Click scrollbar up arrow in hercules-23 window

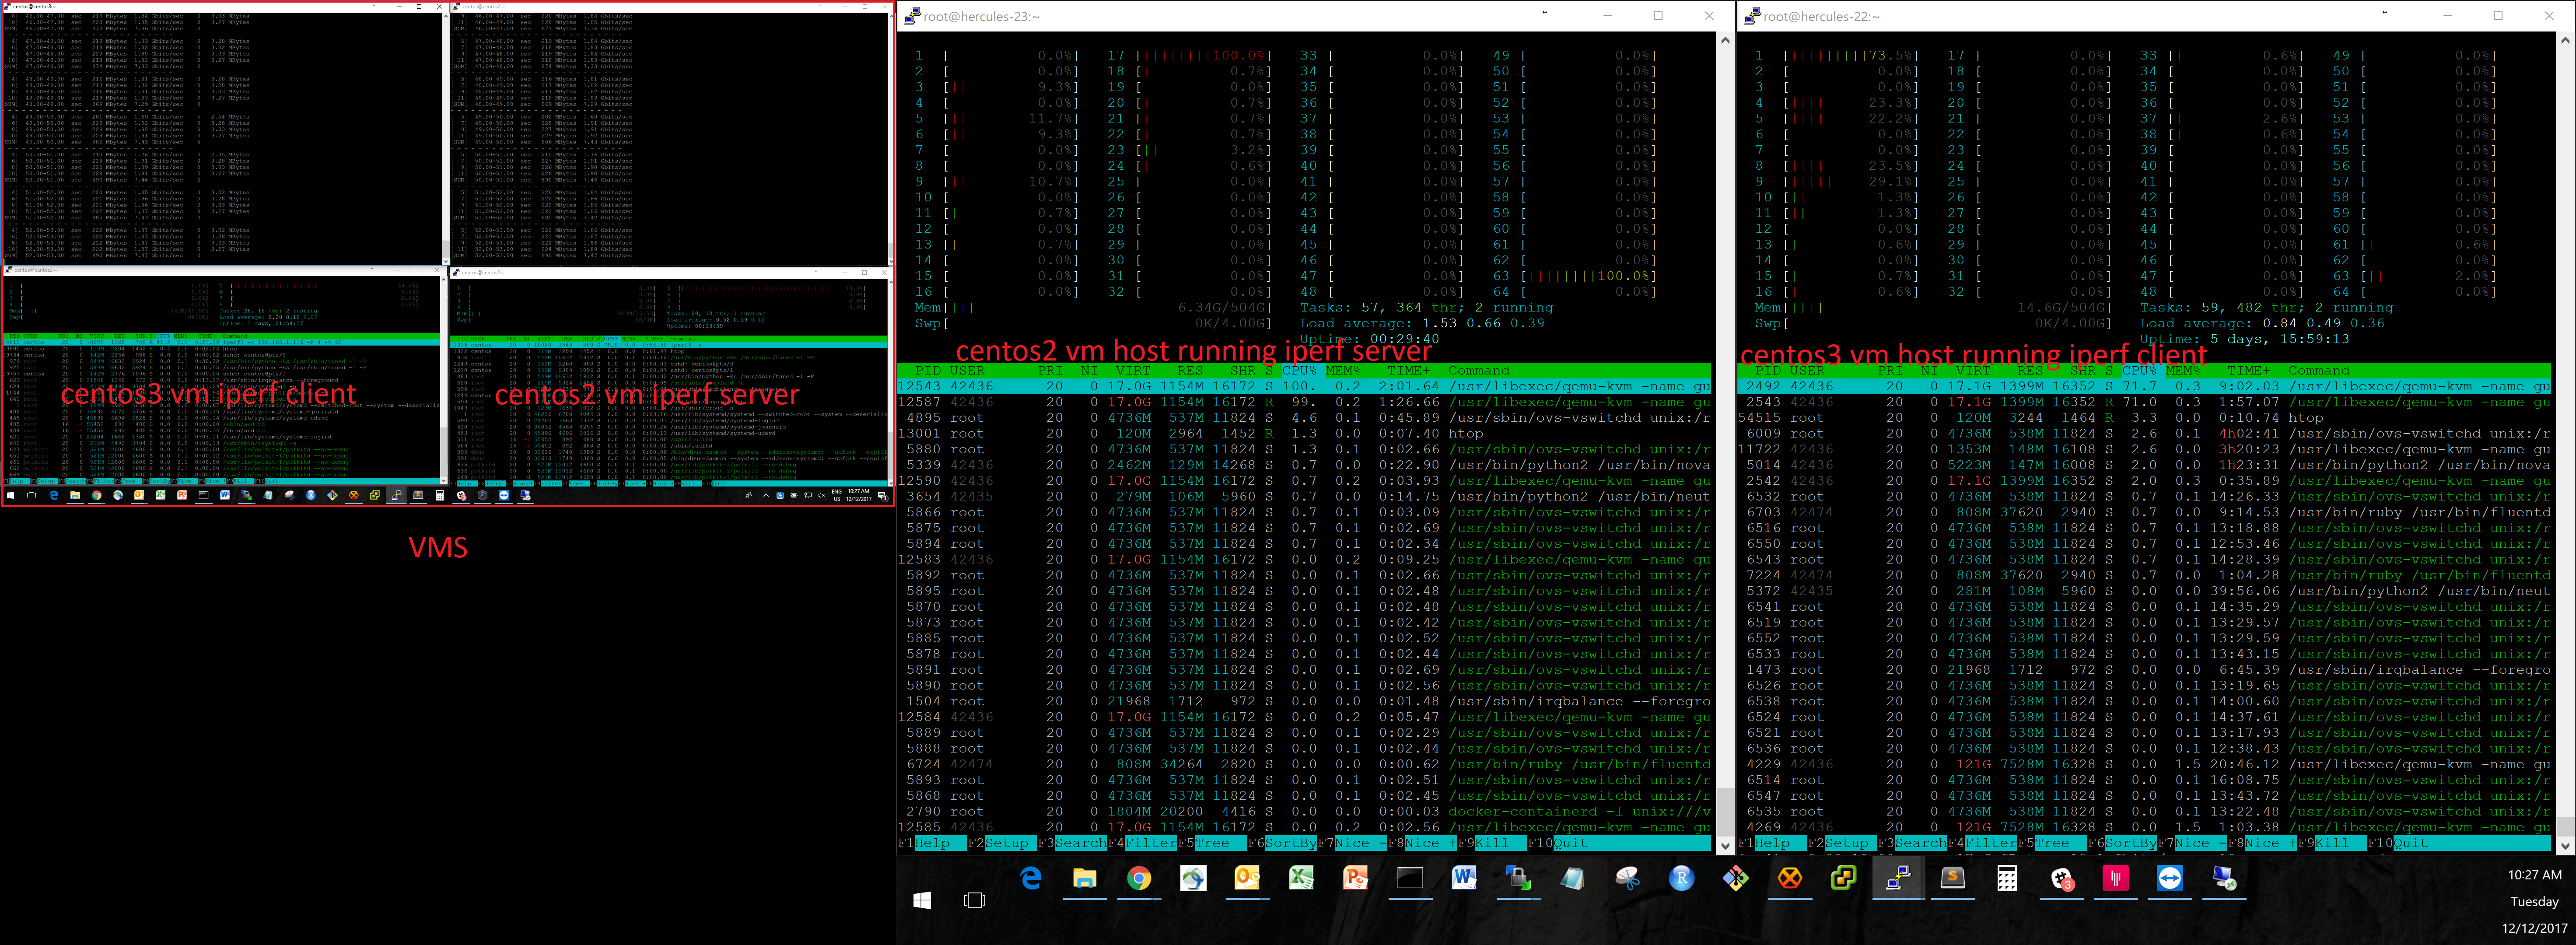point(1725,40)
